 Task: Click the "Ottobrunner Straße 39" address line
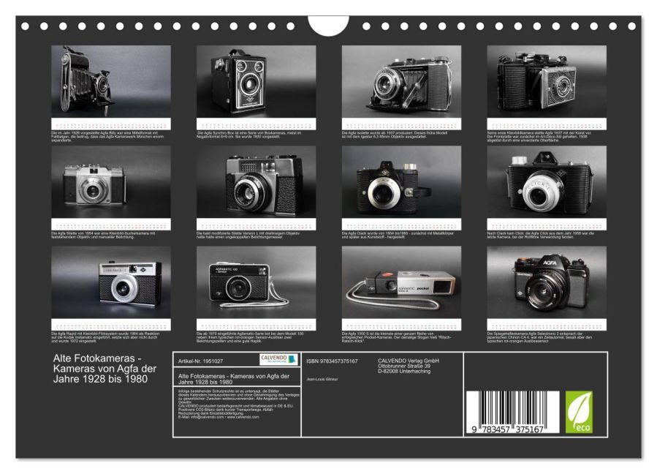click(x=404, y=366)
